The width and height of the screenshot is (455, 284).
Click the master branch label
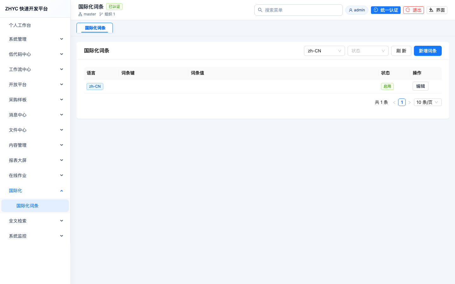(90, 14)
